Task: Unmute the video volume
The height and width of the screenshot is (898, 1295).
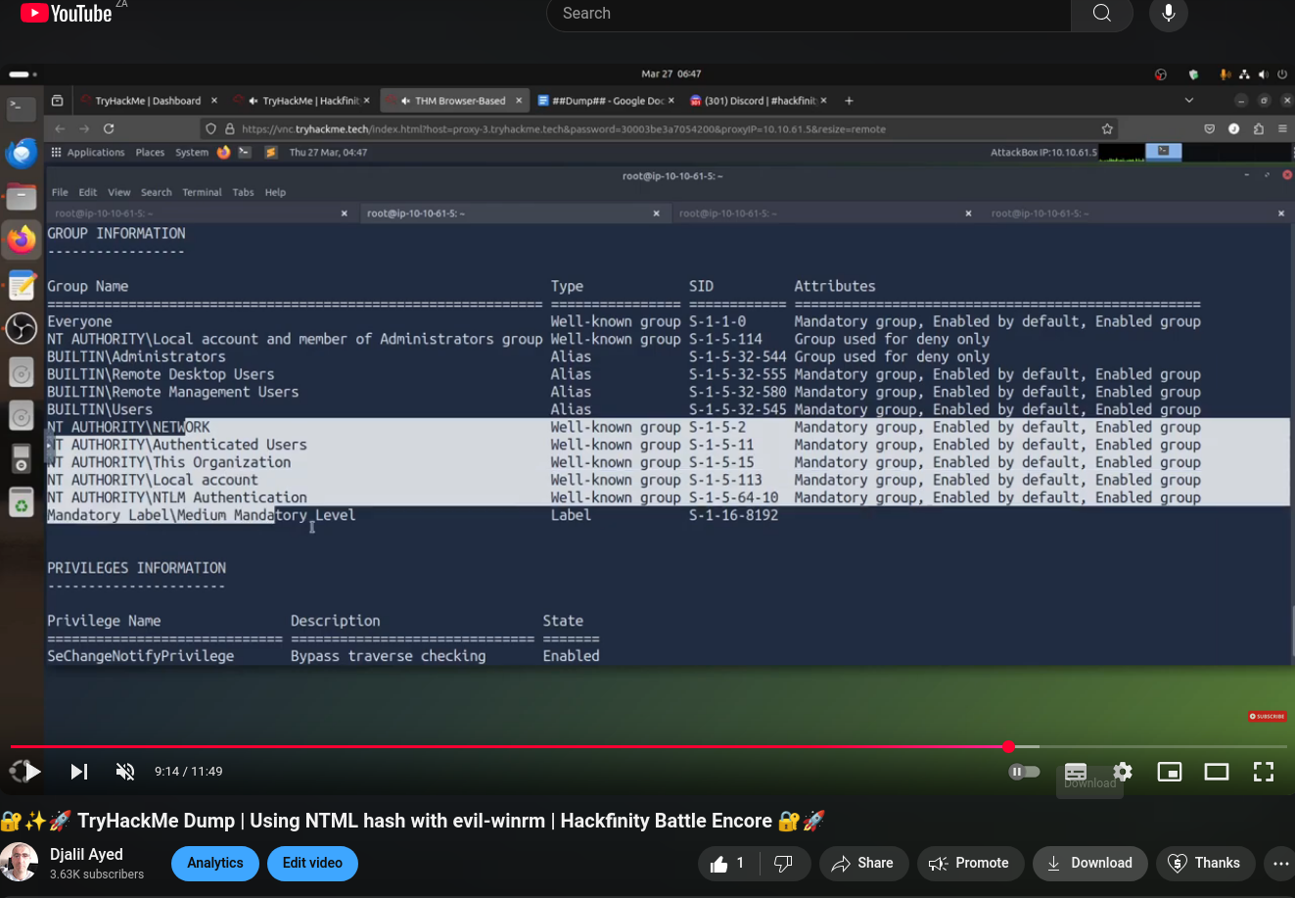Action: [125, 772]
